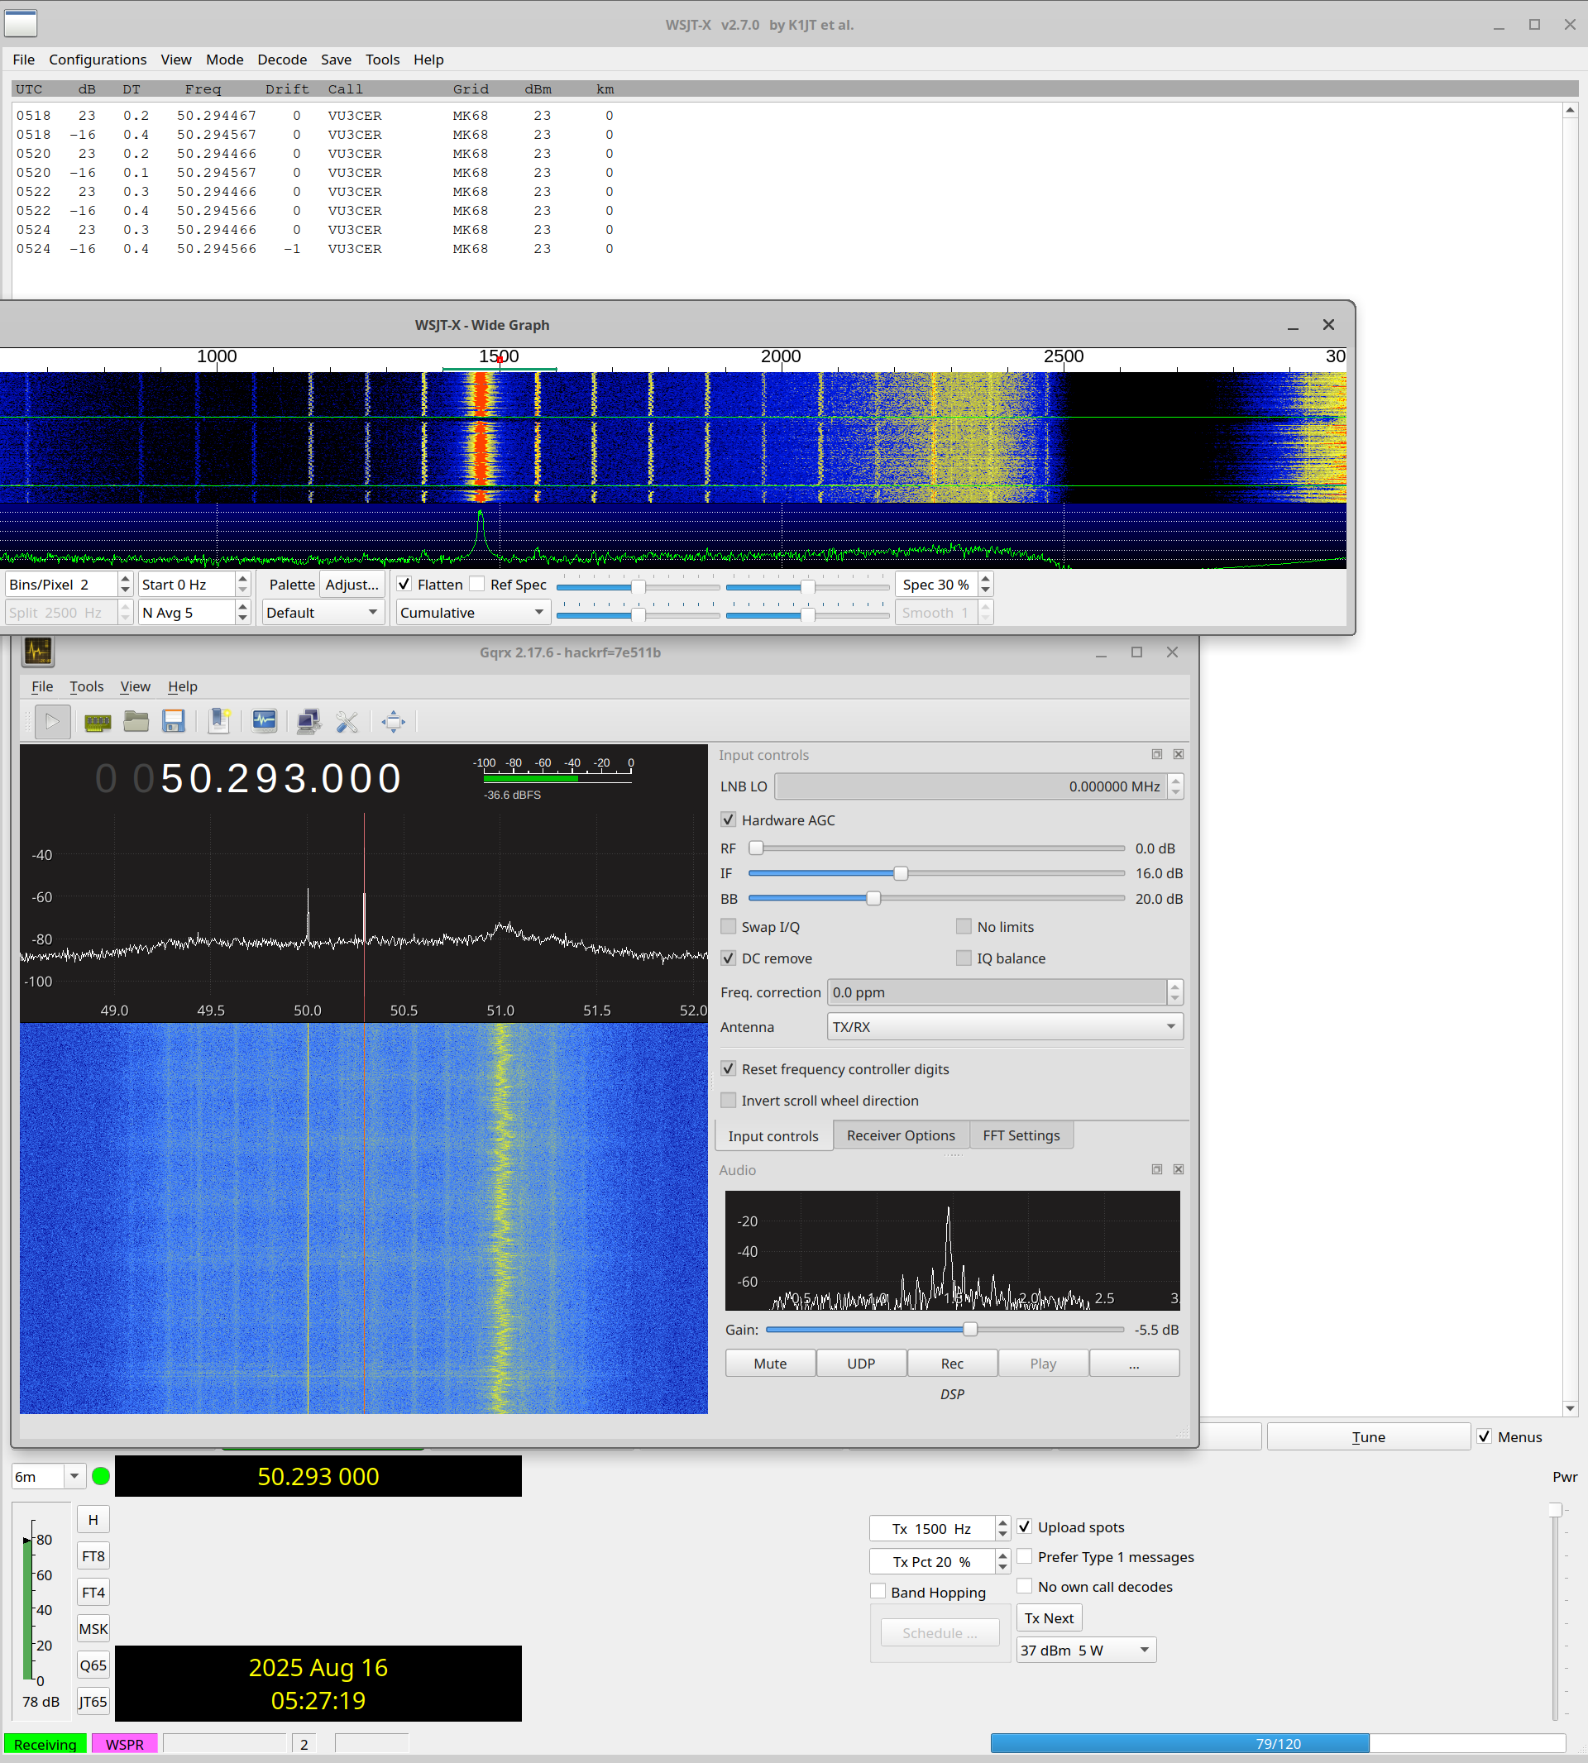Click the Gqrx load settings folder icon
Screen dimensions: 1588x1763
pyautogui.click(x=136, y=721)
